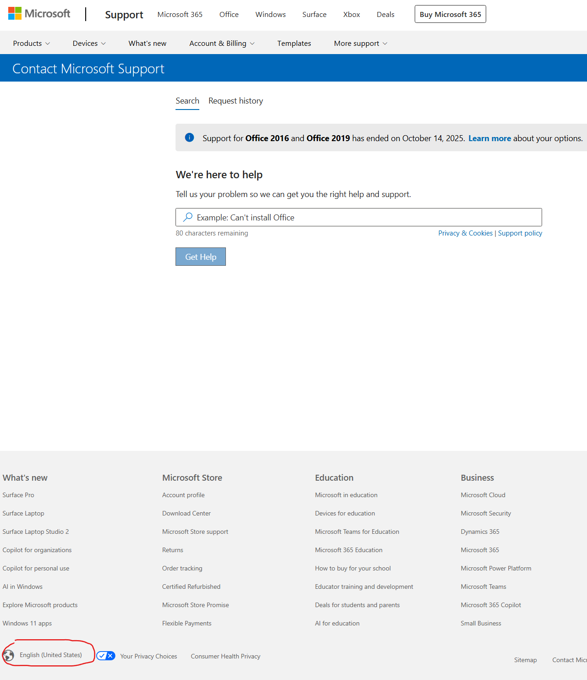Image resolution: width=587 pixels, height=680 pixels.
Task: Click the globe icon beside English (United States)
Action: [x=8, y=655]
